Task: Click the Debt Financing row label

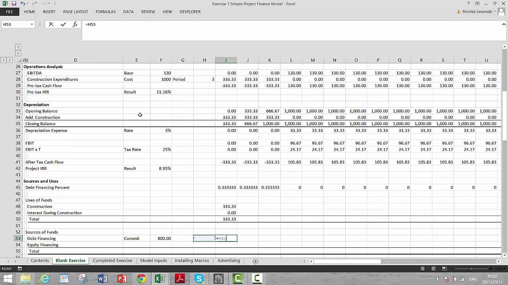Action: (41, 238)
